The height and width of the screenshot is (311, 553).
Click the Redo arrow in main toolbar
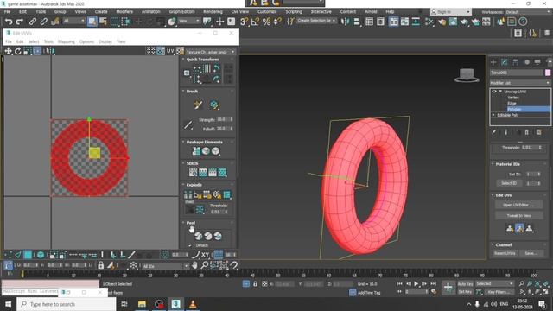[20, 22]
